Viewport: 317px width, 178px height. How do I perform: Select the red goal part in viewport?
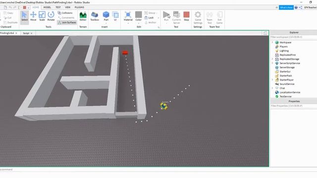[x=125, y=53]
